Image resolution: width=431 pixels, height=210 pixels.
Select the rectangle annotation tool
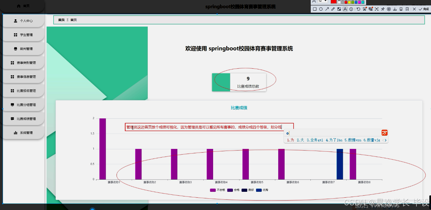315,9
